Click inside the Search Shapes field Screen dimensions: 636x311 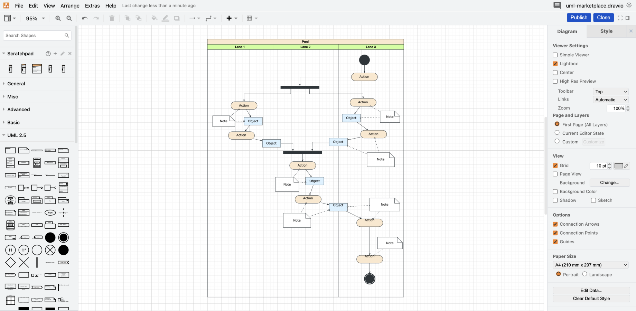33,35
